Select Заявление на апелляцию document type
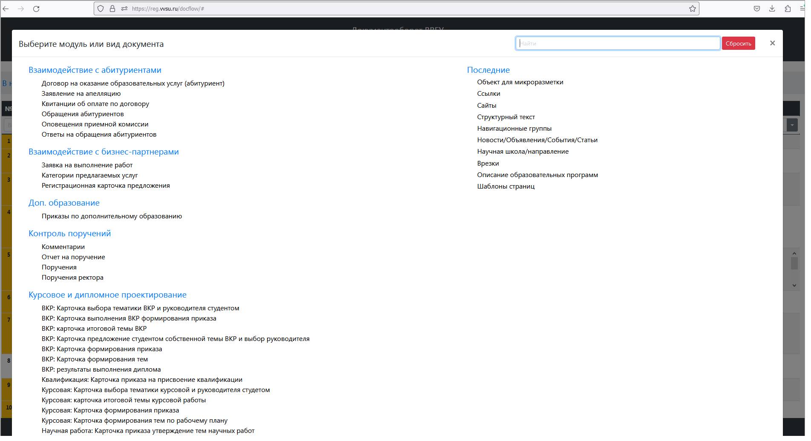This screenshot has height=441, width=811. pyautogui.click(x=81, y=94)
